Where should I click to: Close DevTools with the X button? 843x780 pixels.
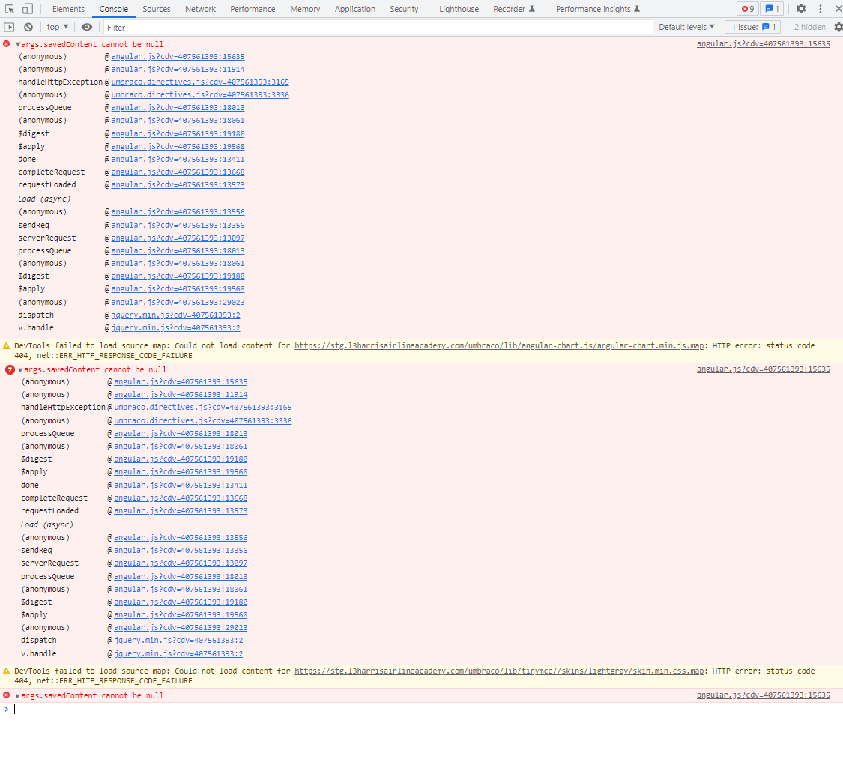(838, 9)
